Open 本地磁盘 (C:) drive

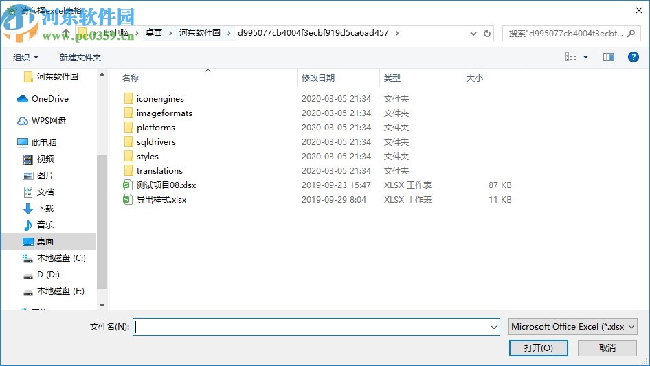coord(54,258)
